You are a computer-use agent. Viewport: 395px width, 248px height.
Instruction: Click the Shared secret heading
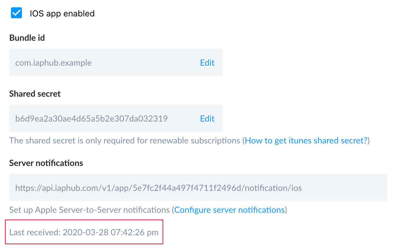click(x=35, y=94)
